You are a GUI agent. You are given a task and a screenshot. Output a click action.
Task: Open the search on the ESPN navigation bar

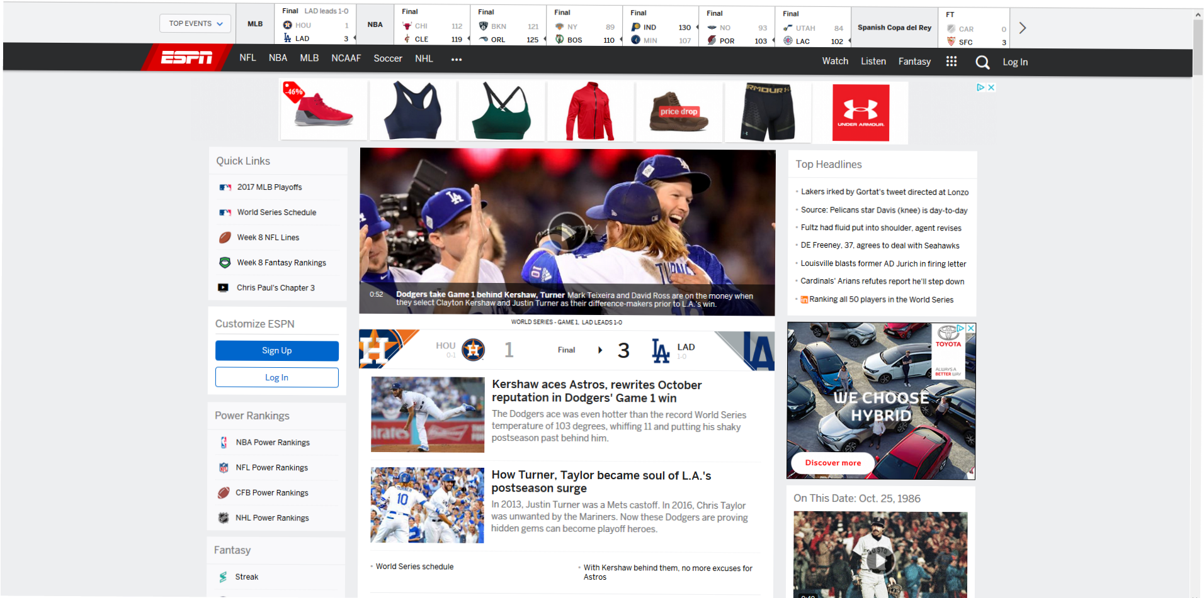tap(982, 62)
